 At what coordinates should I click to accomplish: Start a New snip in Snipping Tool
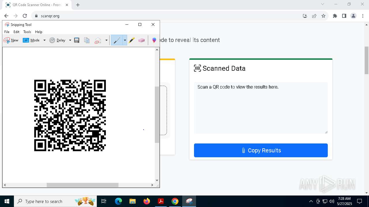(11, 40)
